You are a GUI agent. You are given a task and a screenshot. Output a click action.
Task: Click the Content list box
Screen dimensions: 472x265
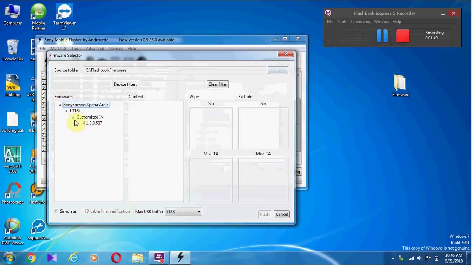(156, 151)
